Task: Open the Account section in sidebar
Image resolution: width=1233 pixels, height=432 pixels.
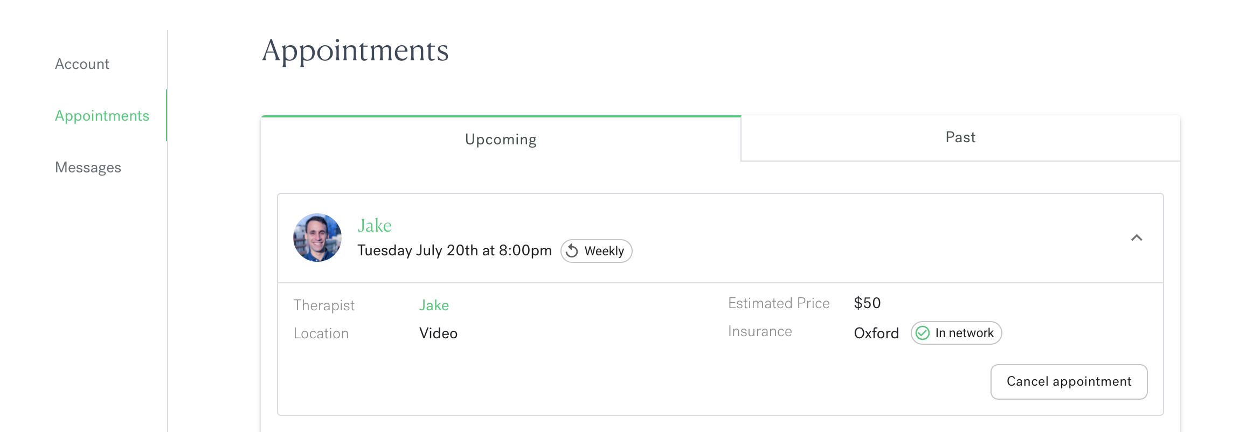Action: click(x=82, y=64)
